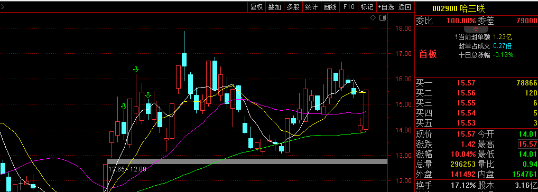
Task: Click the diamond icon above the chart
Action: click(373, 17)
